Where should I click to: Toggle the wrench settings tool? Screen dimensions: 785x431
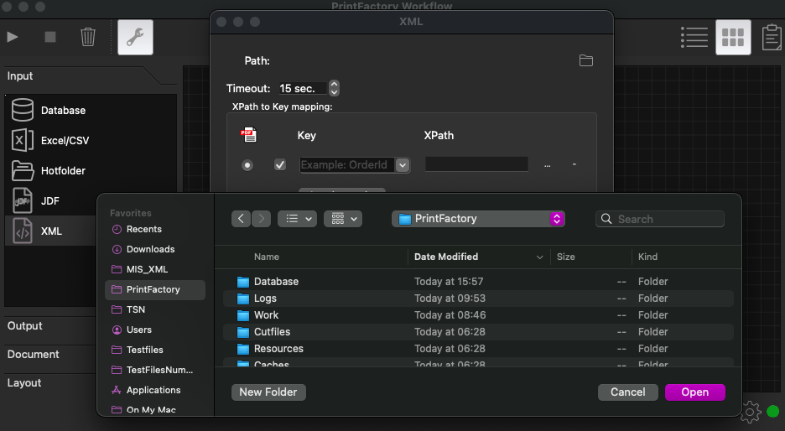(x=135, y=38)
